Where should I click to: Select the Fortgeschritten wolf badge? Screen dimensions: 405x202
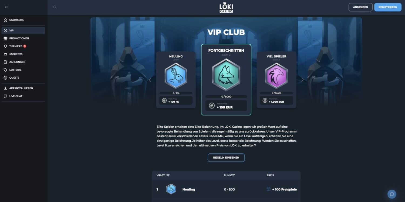226,75
